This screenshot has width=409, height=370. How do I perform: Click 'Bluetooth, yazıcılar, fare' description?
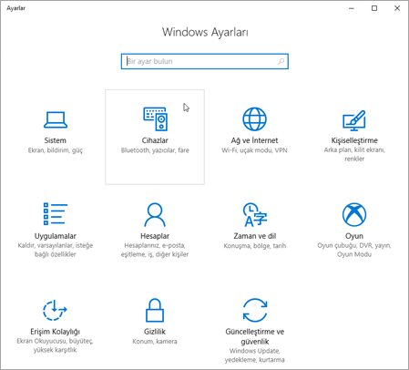(155, 150)
